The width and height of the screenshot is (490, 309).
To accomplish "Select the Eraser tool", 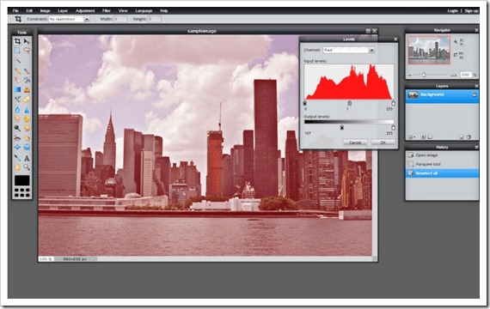I will (x=17, y=80).
